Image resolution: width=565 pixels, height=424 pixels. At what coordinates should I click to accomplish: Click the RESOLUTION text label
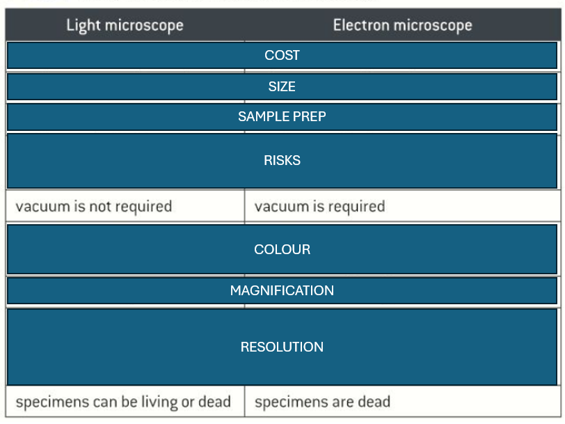(x=282, y=347)
